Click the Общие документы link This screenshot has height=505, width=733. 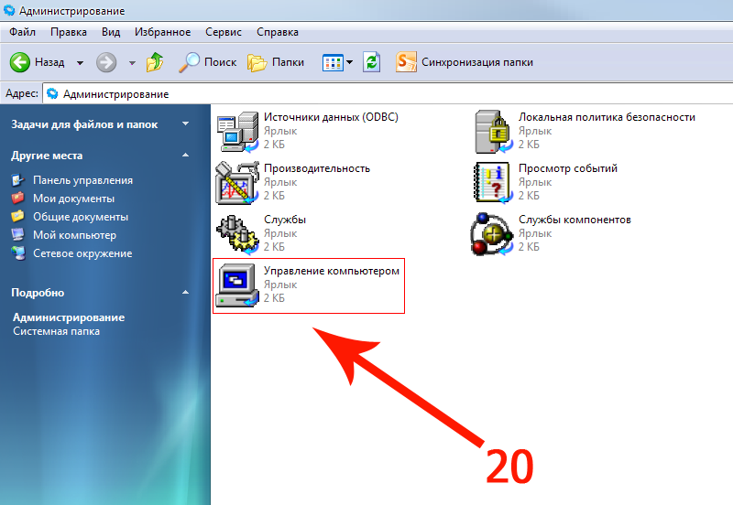81,217
